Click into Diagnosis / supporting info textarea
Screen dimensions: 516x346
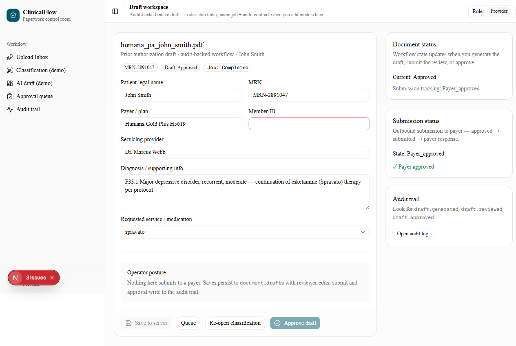tap(245, 192)
